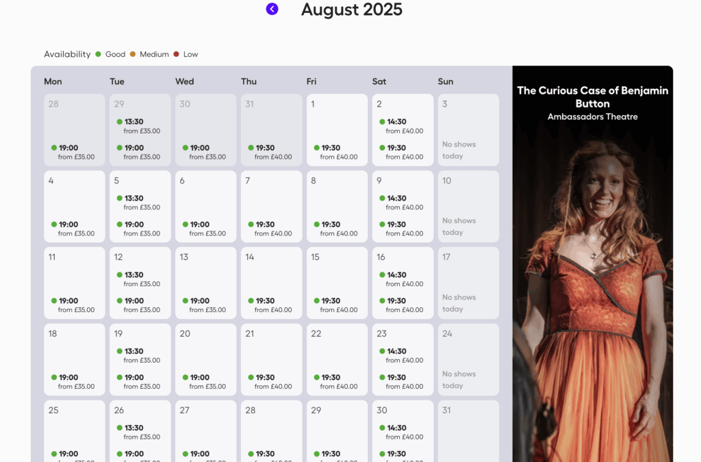Pick 19:00 show on Monday 4
This screenshot has height=462, width=701.
click(73, 229)
